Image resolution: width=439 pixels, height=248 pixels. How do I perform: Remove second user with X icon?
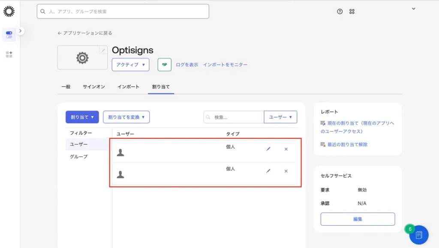[286, 171]
